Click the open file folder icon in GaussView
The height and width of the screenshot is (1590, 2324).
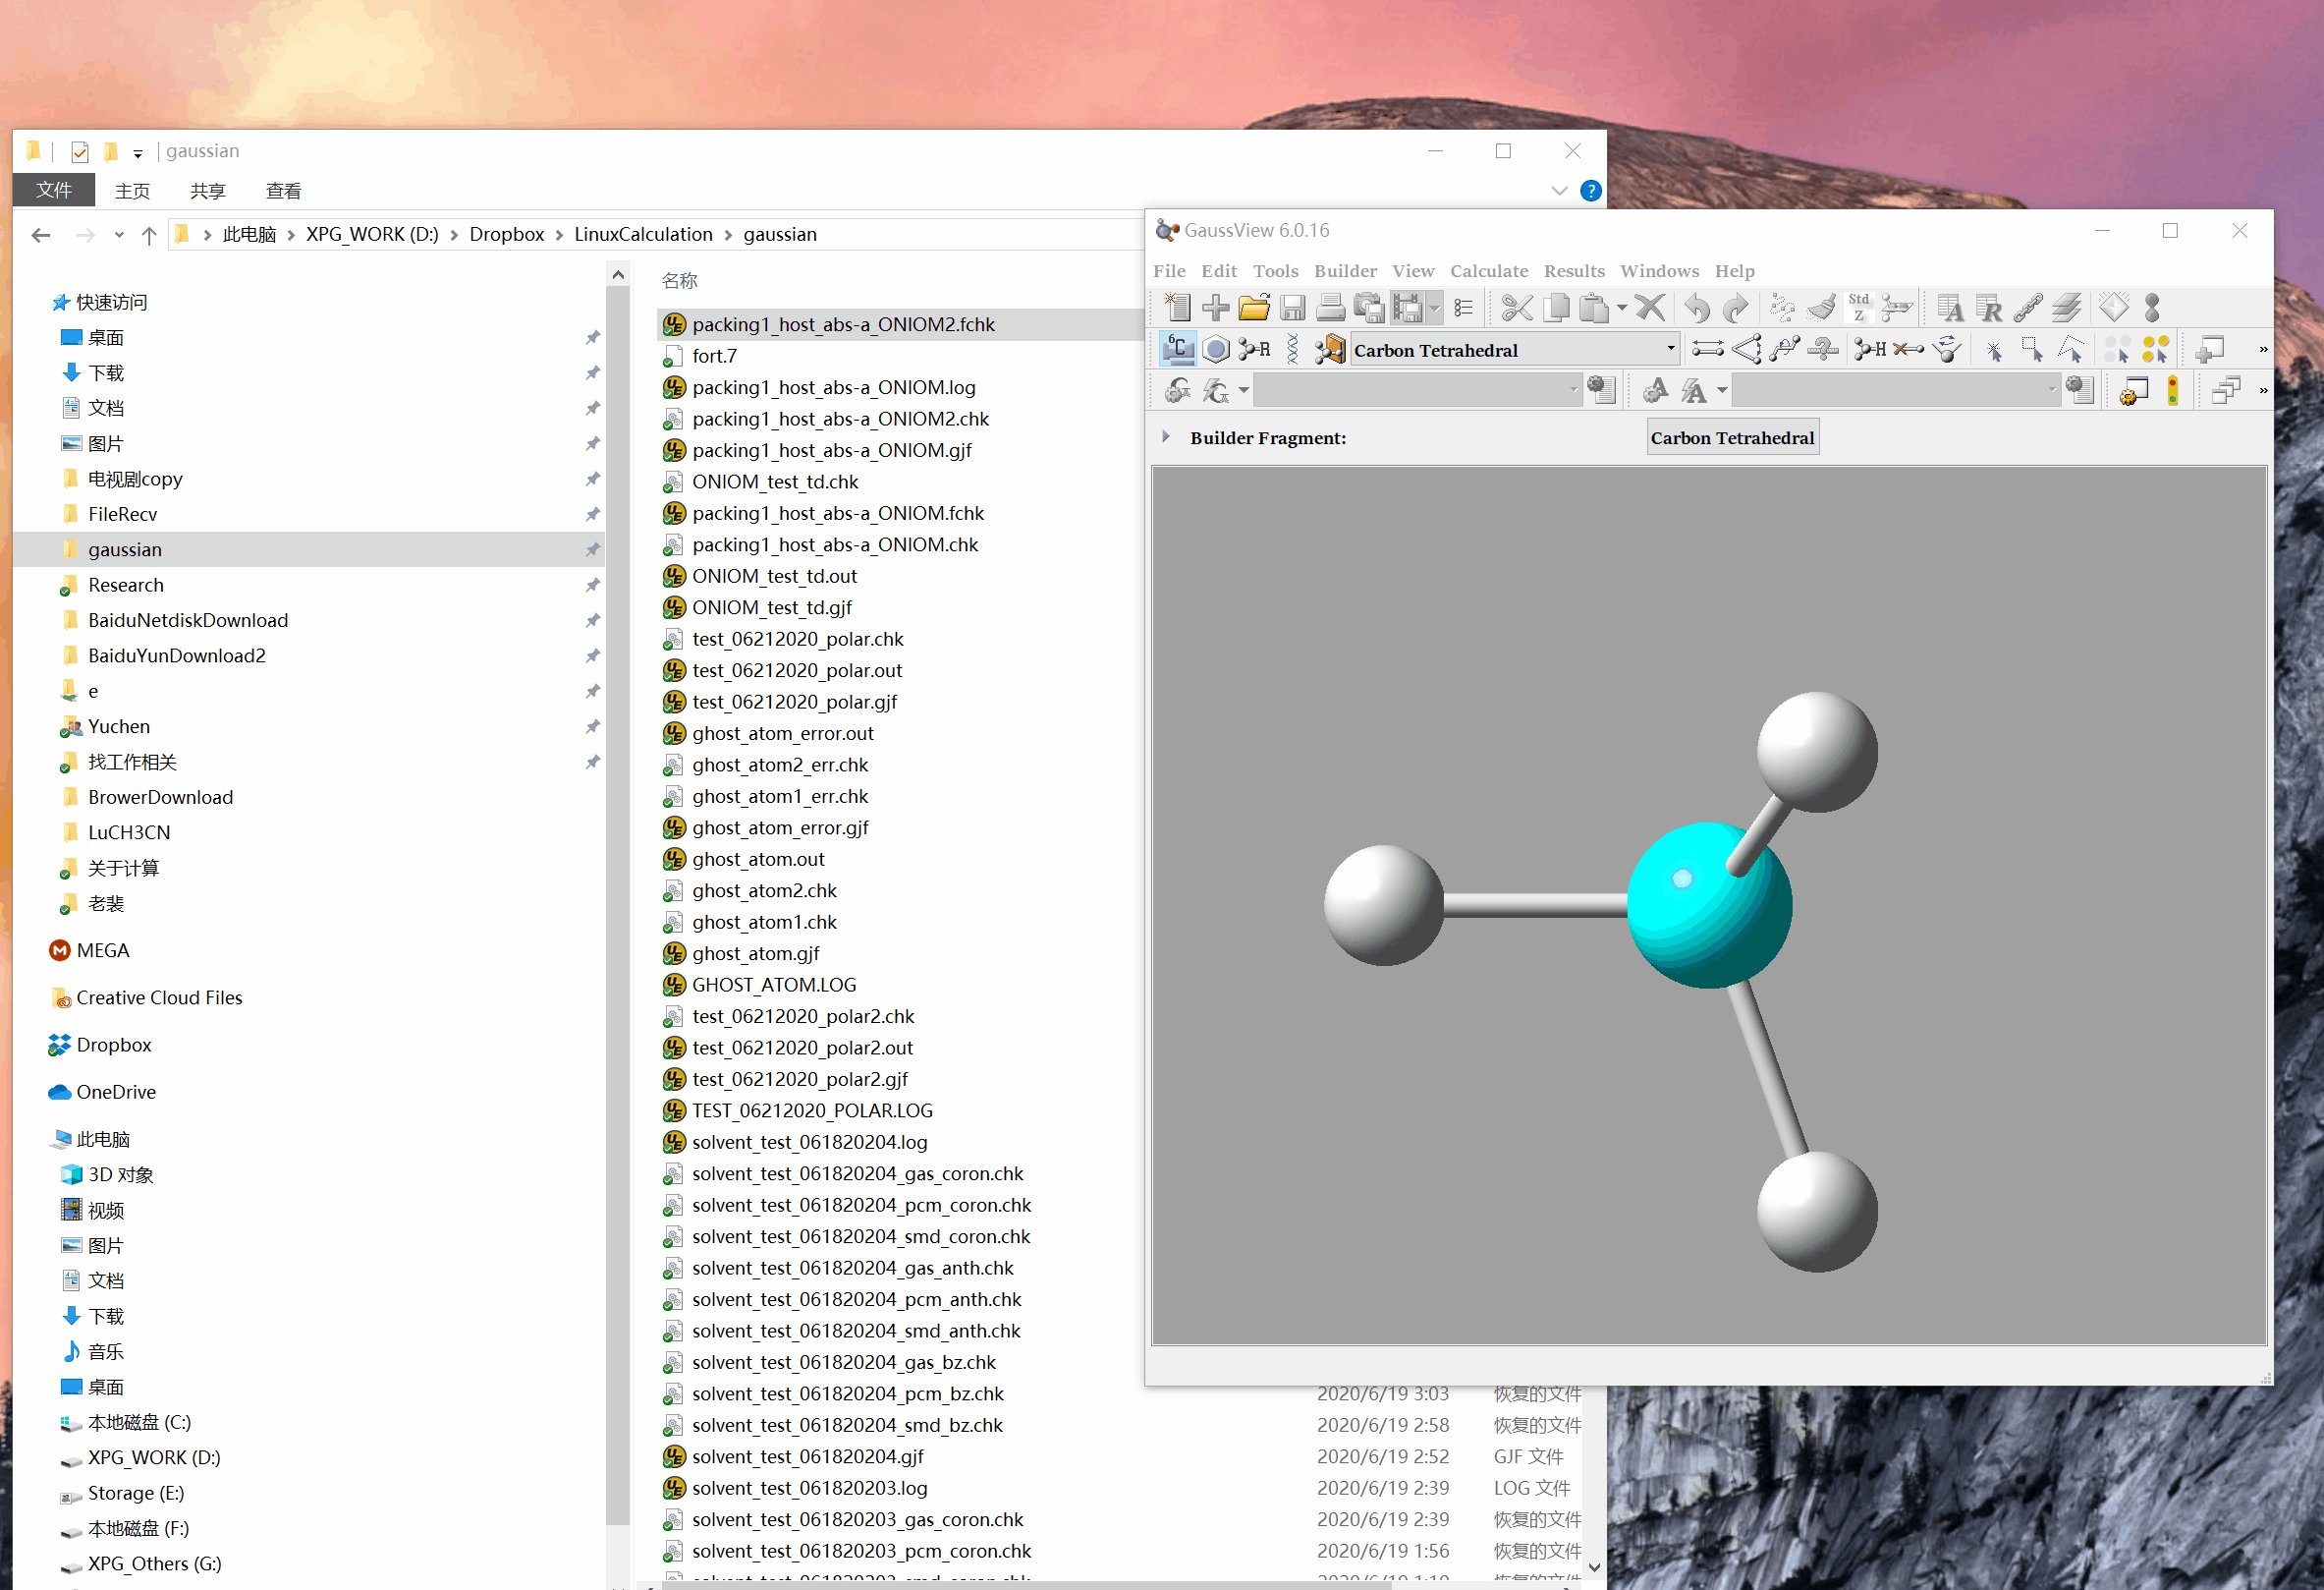point(1254,309)
